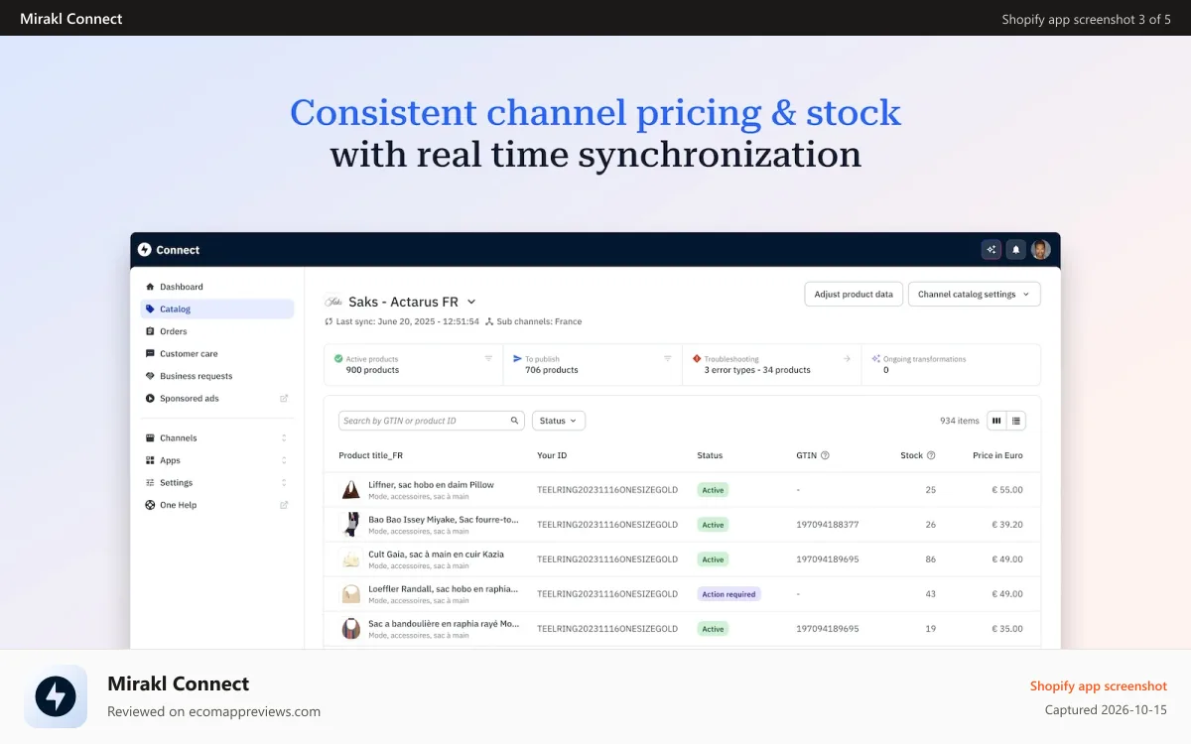1191x744 pixels.
Task: Open Troubleshooting 3 error types card
Action: coord(772,365)
